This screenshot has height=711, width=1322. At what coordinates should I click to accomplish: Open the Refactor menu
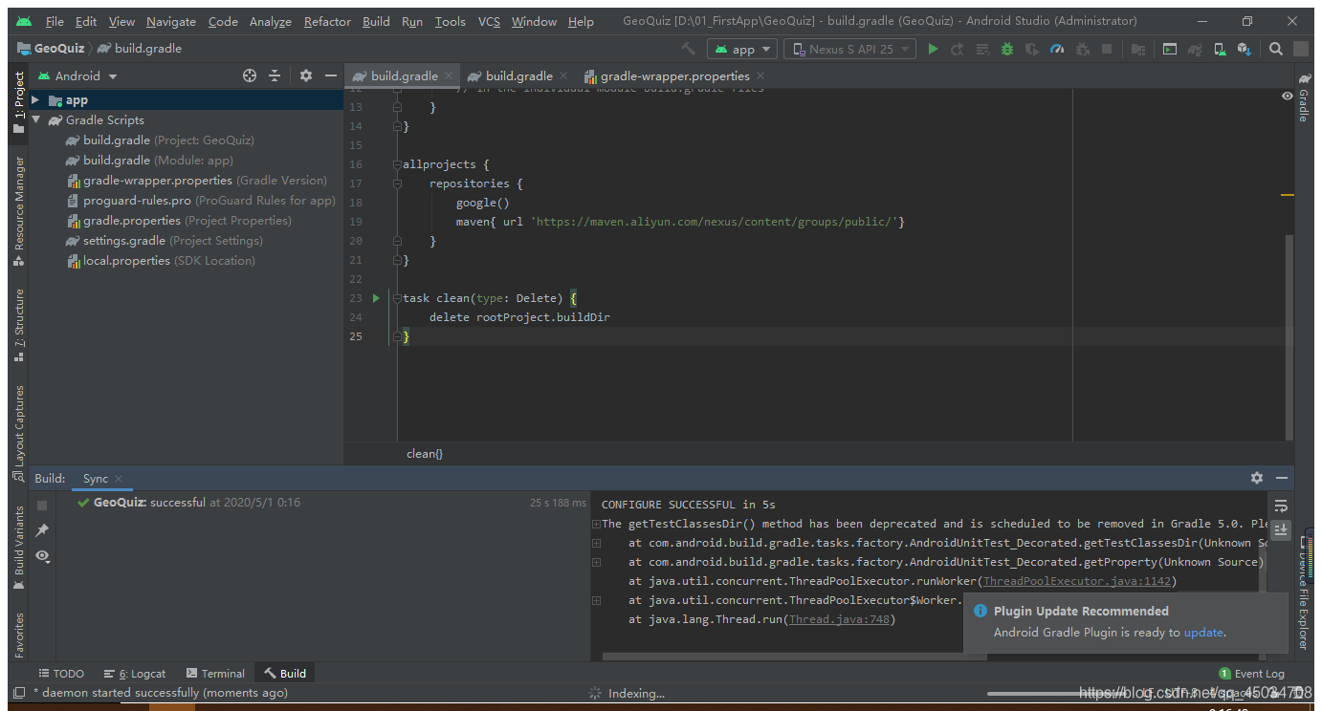pyautogui.click(x=327, y=21)
